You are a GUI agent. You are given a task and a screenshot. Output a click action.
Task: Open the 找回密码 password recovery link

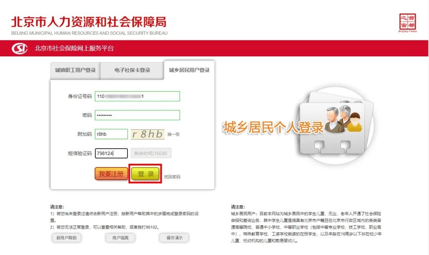(x=172, y=177)
